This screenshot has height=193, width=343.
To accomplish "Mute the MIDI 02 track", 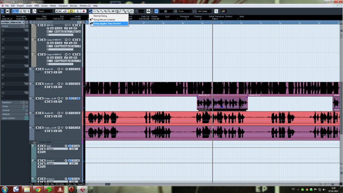I will (39, 25).
